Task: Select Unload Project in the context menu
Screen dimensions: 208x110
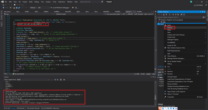Action: click(x=172, y=77)
